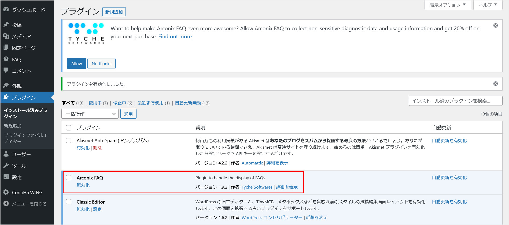
Task: Filter plugins by 最近まで使用 (1)
Action: pos(153,103)
